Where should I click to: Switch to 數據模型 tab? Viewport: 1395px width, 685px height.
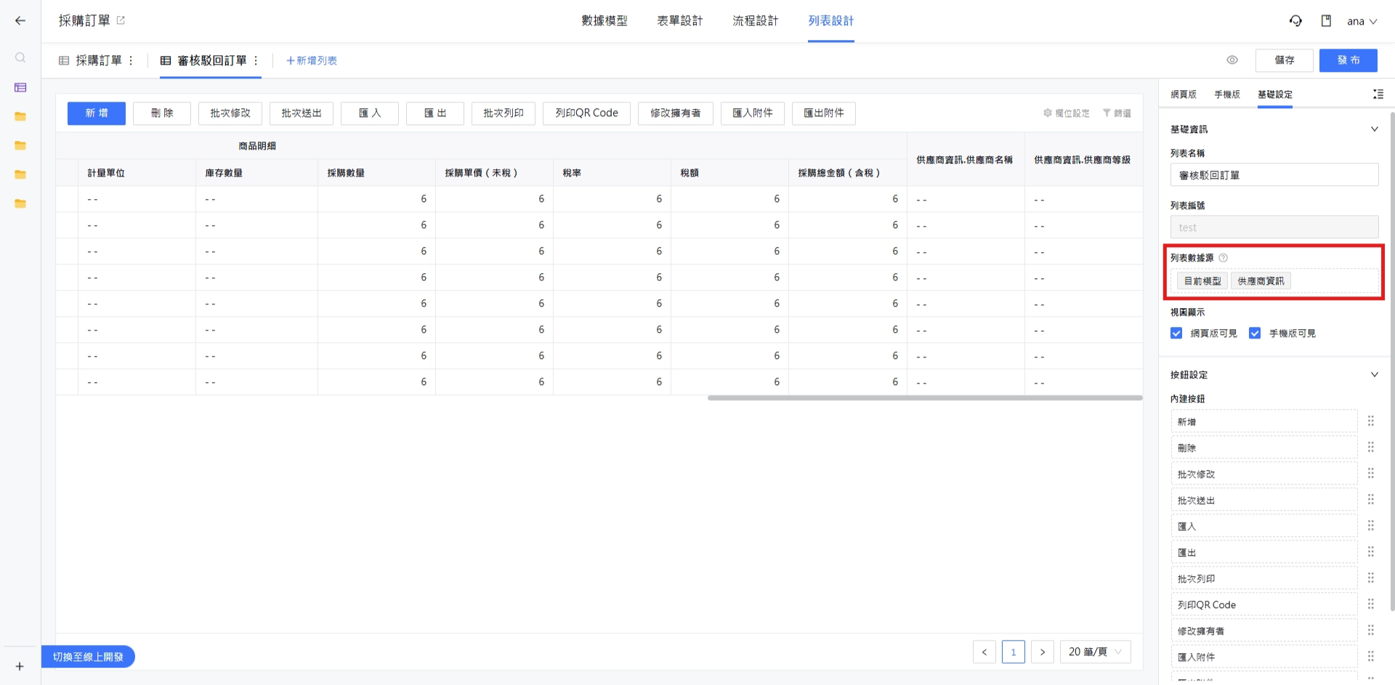pyautogui.click(x=604, y=21)
